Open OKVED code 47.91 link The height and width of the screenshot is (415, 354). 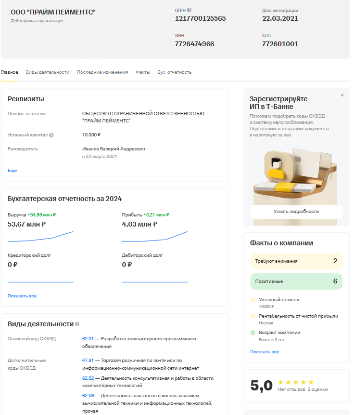tap(88, 360)
